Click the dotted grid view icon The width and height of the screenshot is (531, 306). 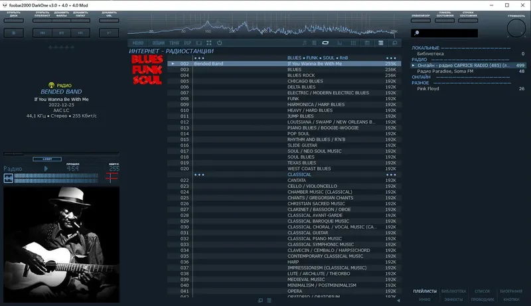353,43
